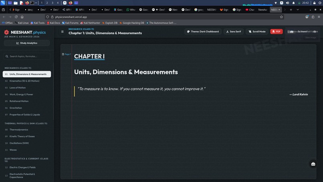Viewport: 323px width, 182px height.
Task: Open Study Analytics
Action: [27, 43]
